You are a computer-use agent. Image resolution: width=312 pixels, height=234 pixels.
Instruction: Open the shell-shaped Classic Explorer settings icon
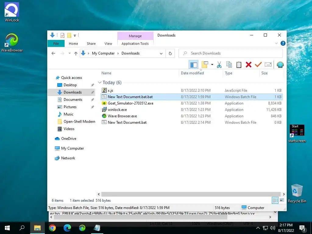click(x=280, y=65)
